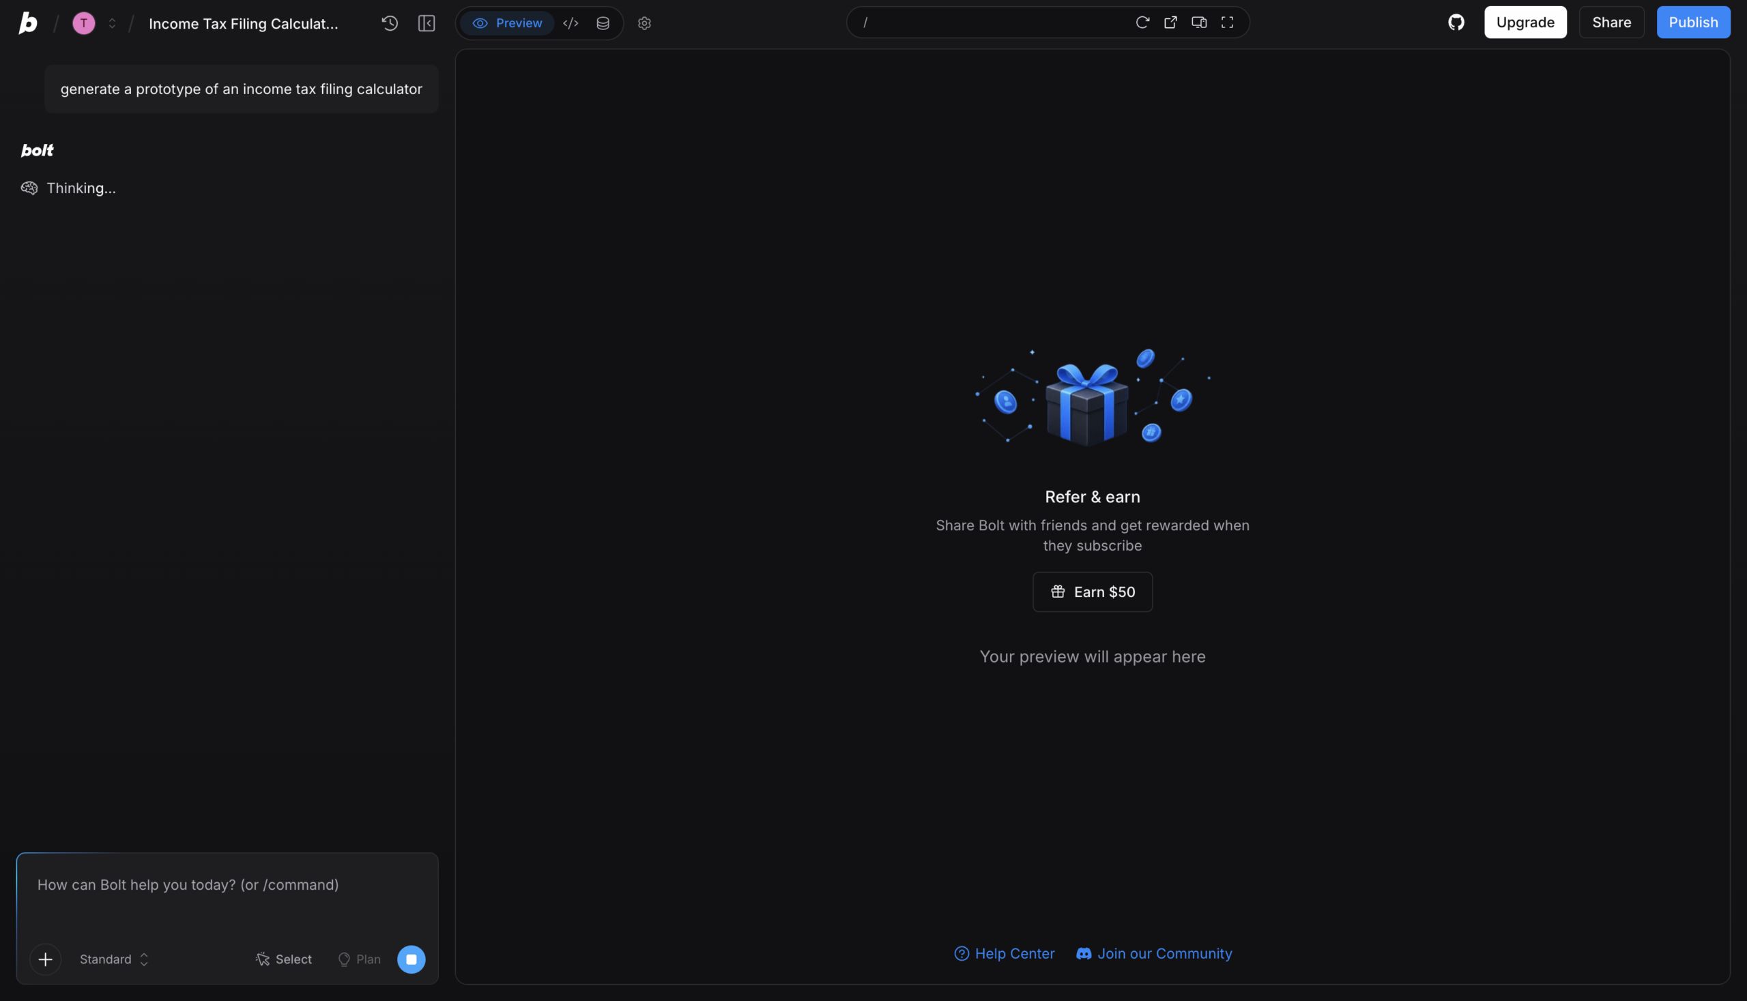Publish the project

point(1693,23)
